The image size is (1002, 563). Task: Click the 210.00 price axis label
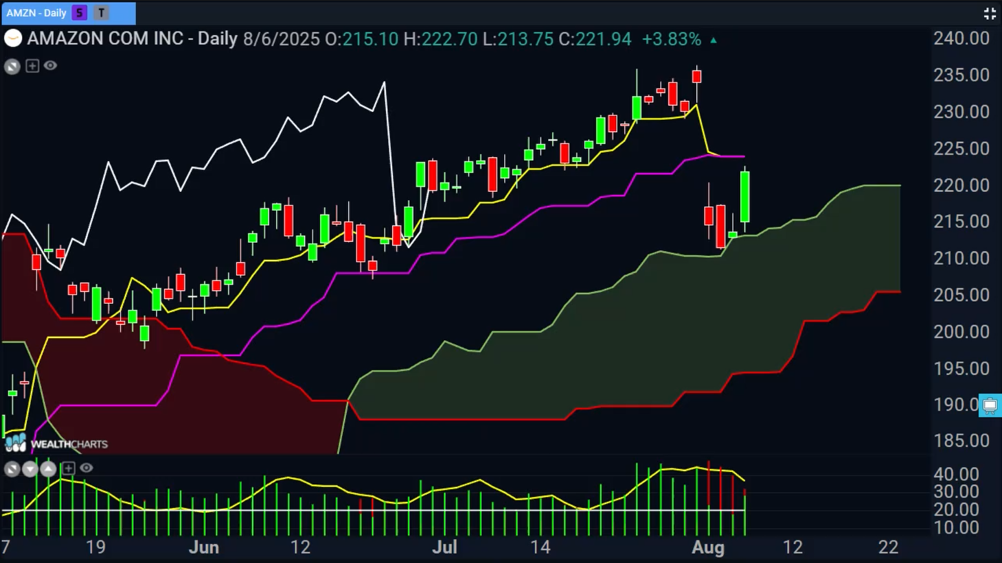(961, 259)
